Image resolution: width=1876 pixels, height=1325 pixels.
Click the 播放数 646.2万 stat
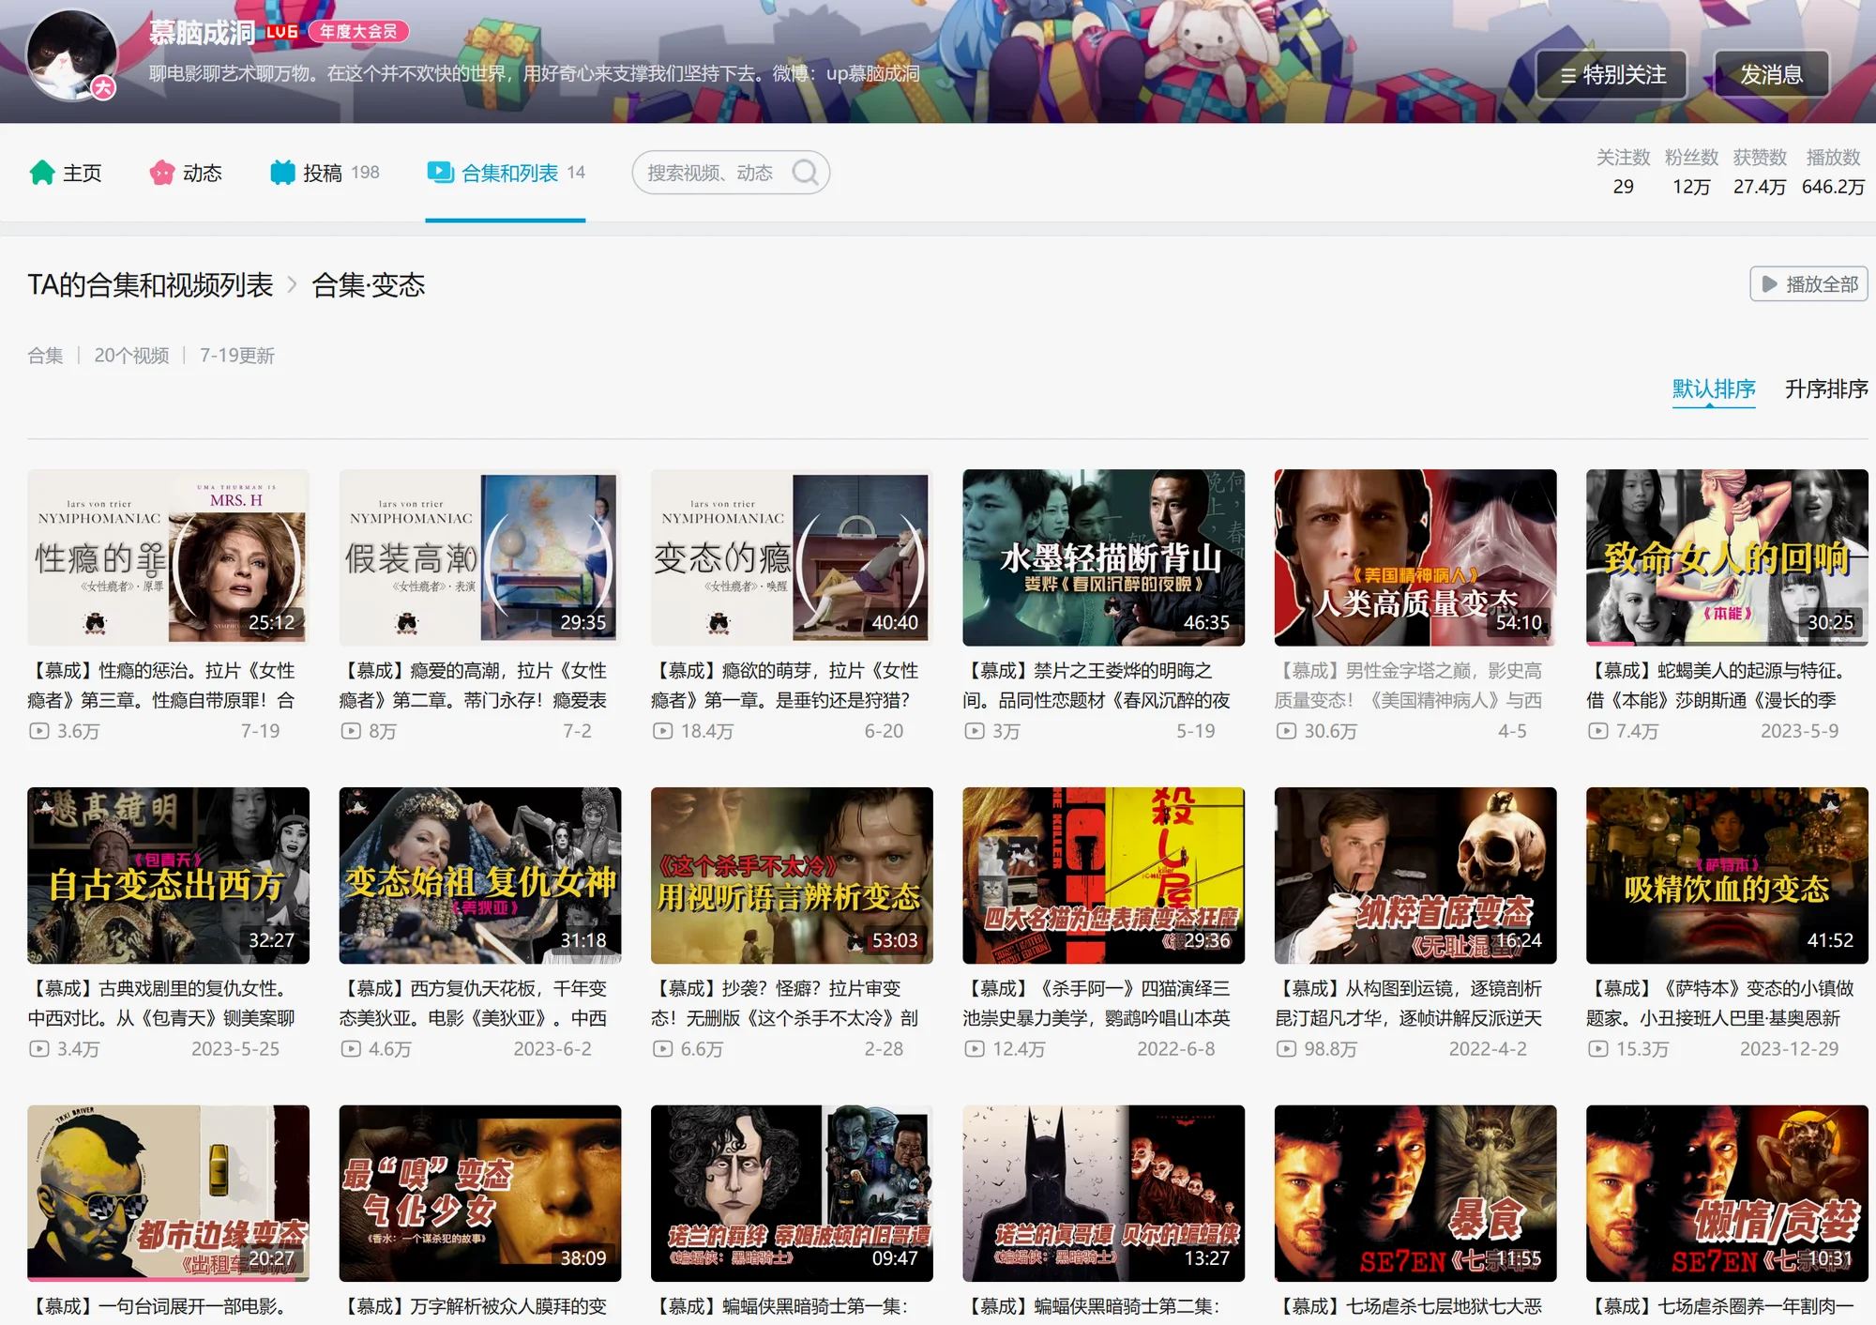coord(1833,172)
